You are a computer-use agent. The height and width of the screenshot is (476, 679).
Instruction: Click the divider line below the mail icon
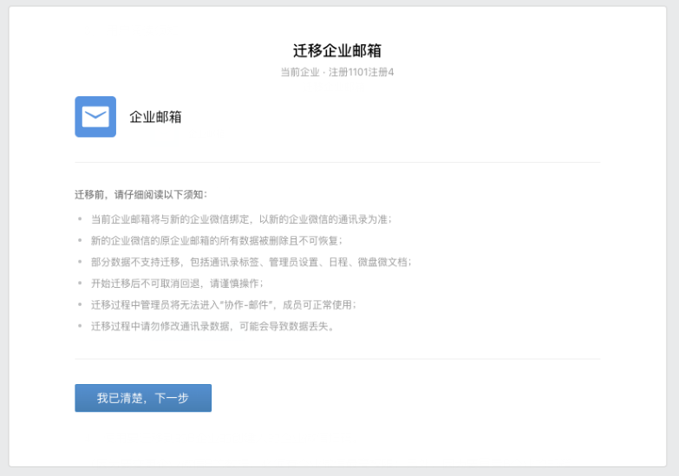337,162
